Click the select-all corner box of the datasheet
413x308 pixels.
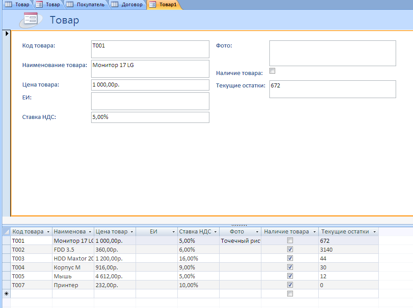[x=6, y=232]
